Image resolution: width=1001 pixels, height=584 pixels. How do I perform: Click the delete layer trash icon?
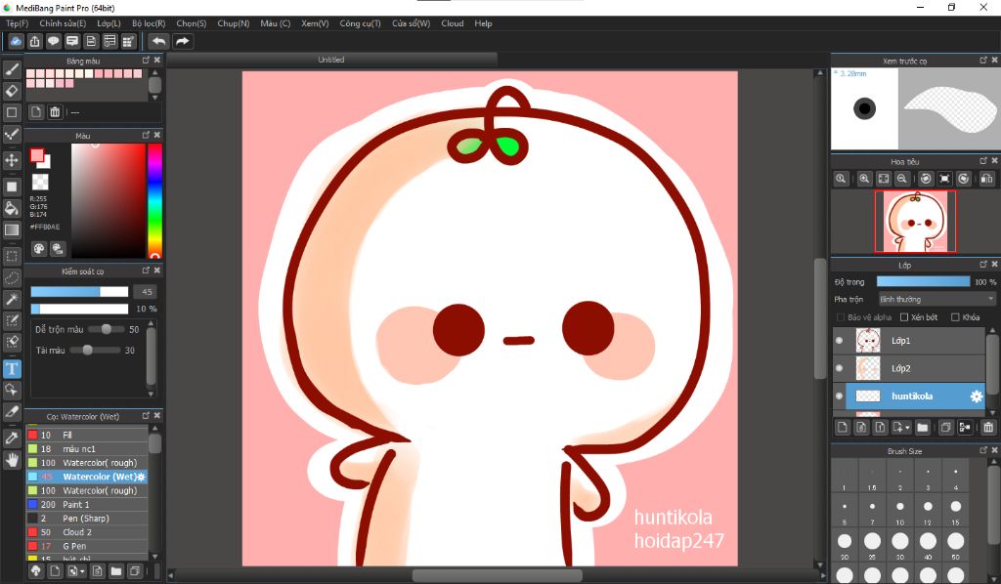click(988, 427)
